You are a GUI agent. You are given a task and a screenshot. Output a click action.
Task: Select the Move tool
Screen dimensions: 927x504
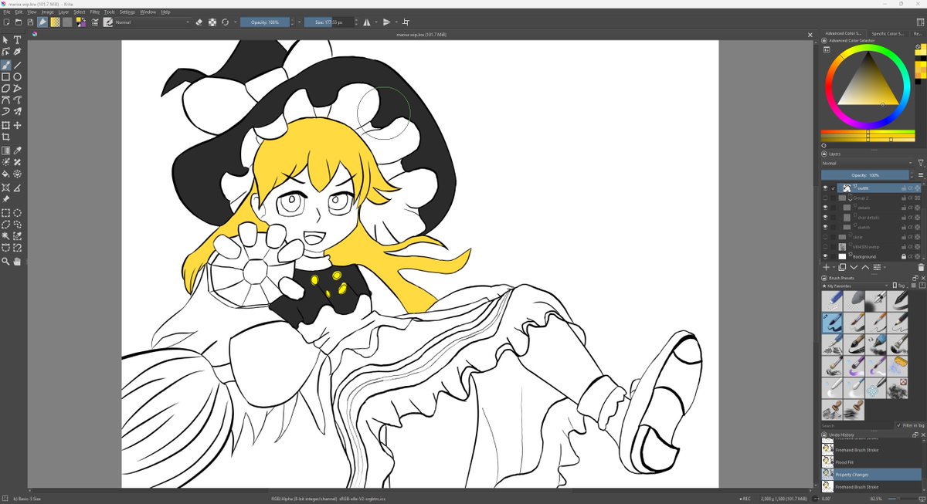click(x=17, y=125)
